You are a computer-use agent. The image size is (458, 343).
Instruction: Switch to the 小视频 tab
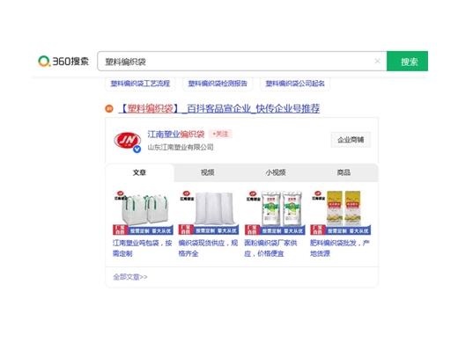pos(276,172)
